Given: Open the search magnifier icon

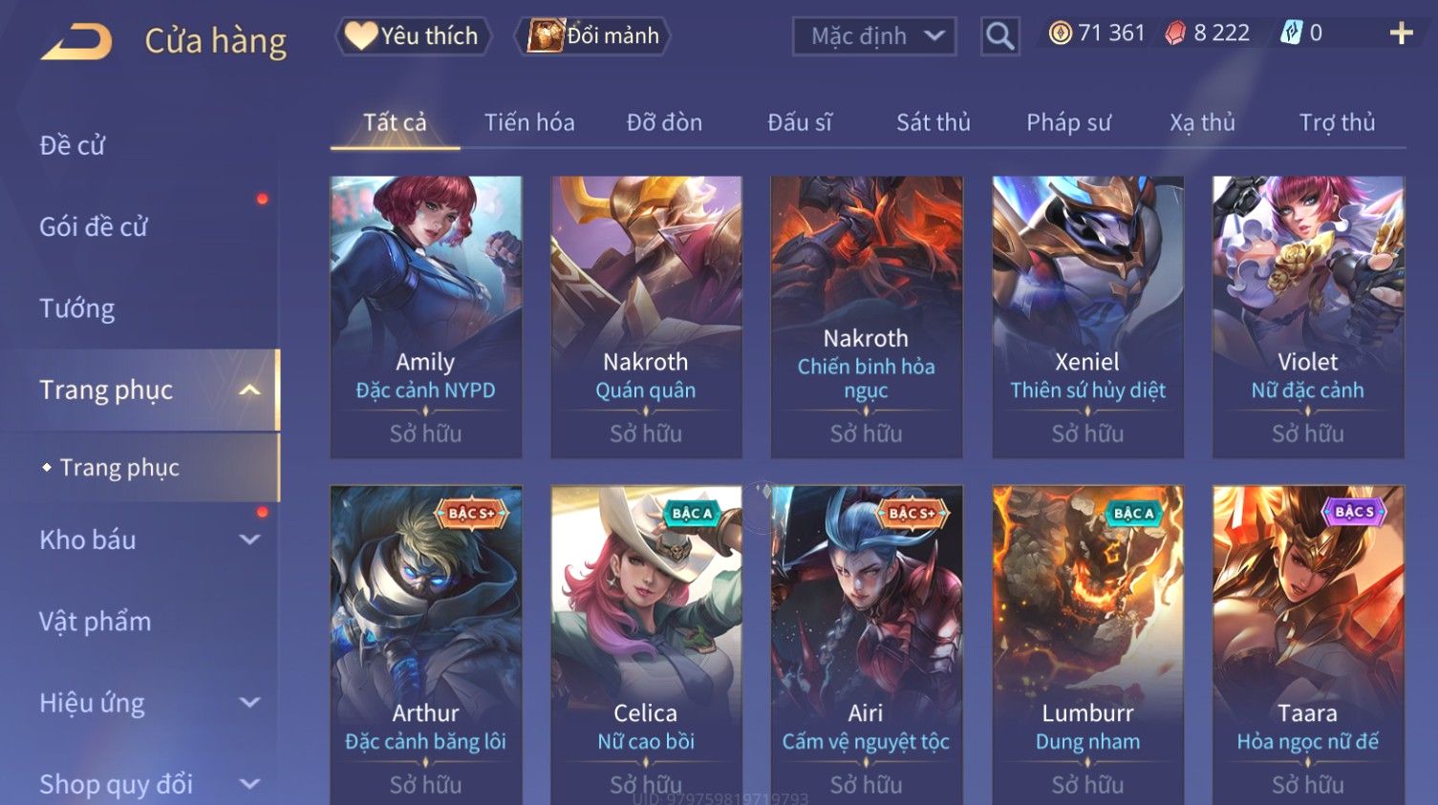Looking at the screenshot, I should click(999, 36).
